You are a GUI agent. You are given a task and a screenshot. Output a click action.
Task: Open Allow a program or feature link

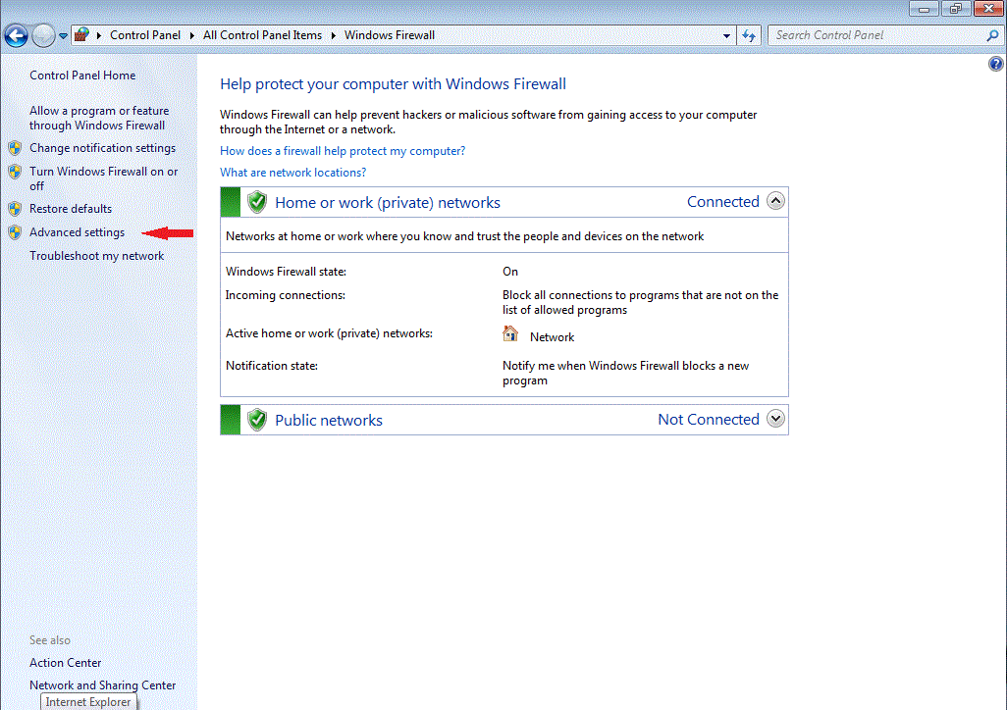pos(99,118)
